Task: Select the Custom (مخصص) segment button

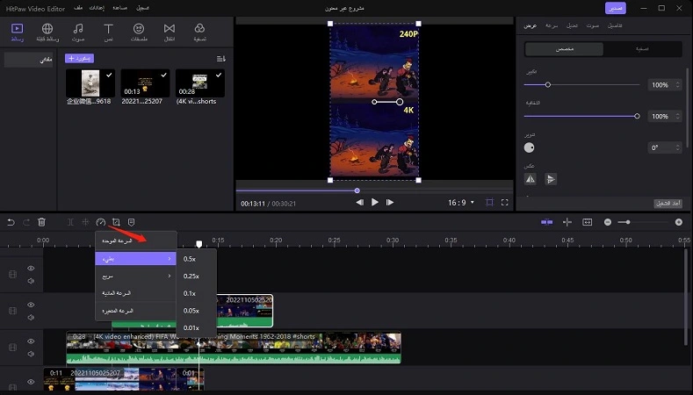Action: click(x=565, y=49)
